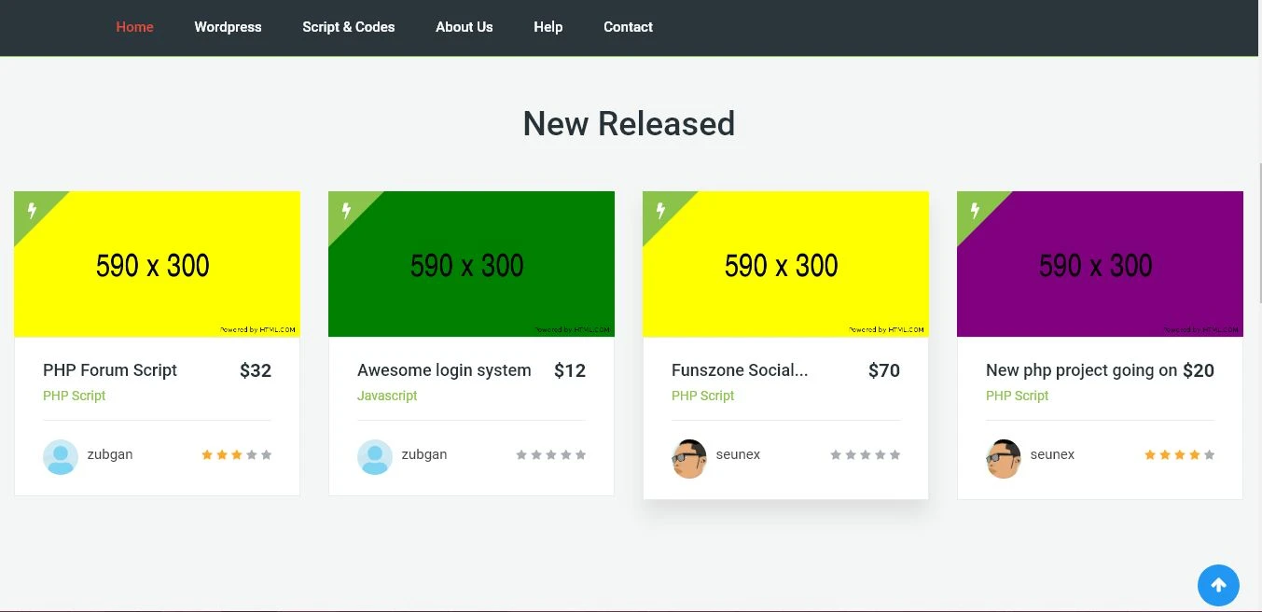Screen dimensions: 1262x612
Task: Click seunex's avatar under New php project
Action: pos(1004,458)
